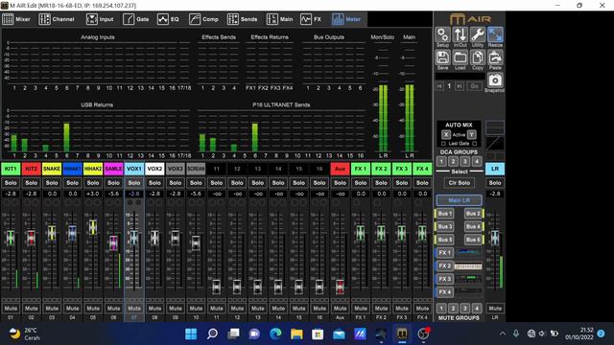The width and height of the screenshot is (614, 345).
Task: Mute channel 06
Action: click(x=113, y=309)
